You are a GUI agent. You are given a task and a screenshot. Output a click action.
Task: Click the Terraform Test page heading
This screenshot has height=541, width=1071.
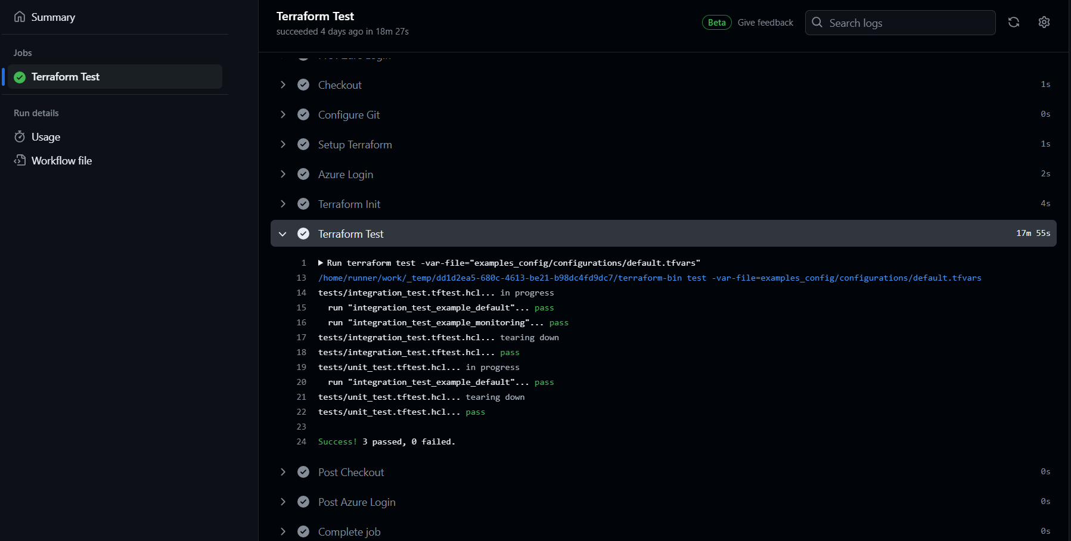(x=315, y=16)
